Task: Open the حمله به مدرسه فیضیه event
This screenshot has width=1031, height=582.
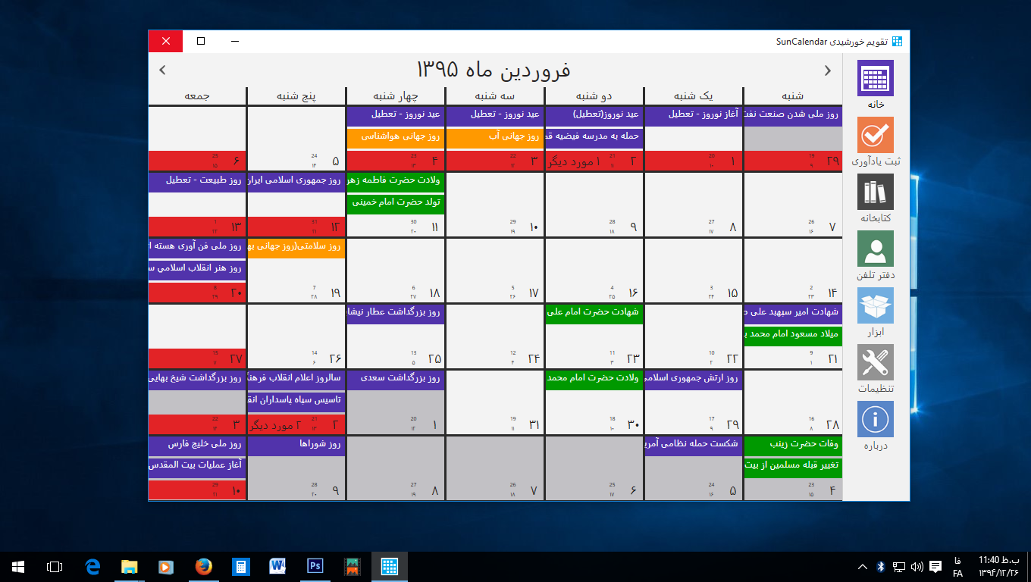Action: [x=594, y=137]
